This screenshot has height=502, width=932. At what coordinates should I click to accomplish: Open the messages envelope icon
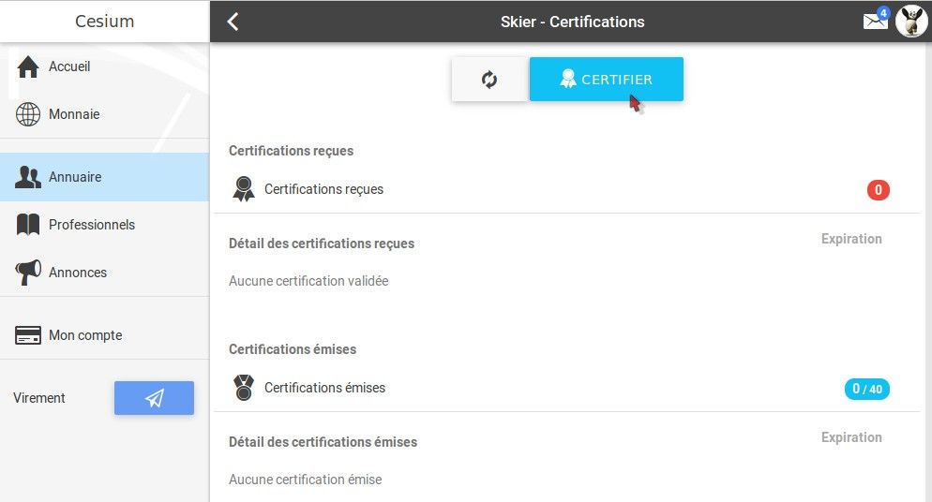click(x=875, y=22)
